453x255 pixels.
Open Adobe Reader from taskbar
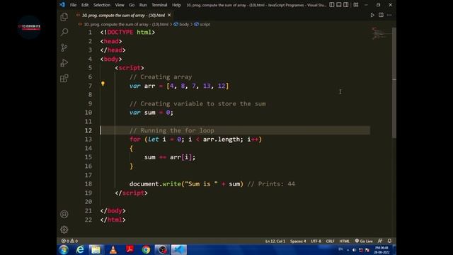[x=130, y=249]
